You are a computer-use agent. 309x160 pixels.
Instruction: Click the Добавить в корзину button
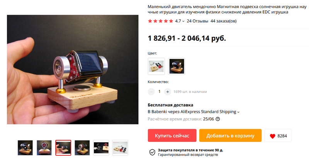[230, 136]
